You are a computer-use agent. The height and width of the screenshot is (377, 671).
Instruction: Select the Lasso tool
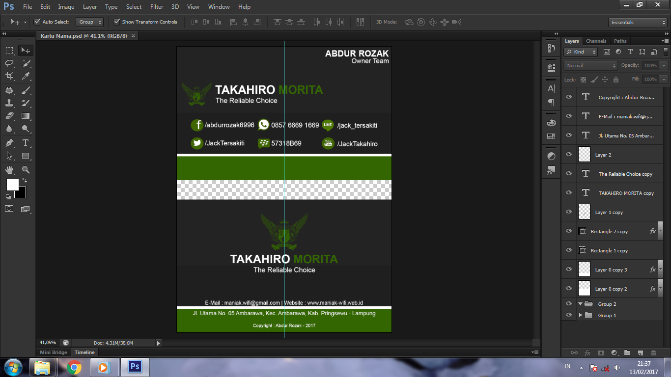[9, 63]
